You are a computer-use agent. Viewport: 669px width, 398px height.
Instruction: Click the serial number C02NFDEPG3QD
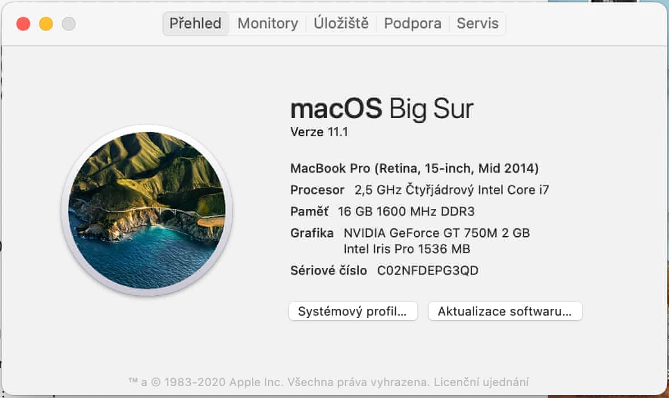[x=428, y=271]
